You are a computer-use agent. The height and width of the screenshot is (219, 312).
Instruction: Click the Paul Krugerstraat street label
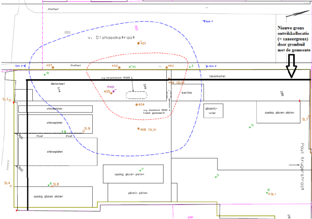point(302,166)
